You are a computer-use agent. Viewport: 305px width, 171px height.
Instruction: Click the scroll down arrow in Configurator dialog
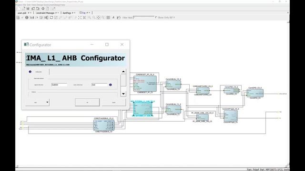123,94
